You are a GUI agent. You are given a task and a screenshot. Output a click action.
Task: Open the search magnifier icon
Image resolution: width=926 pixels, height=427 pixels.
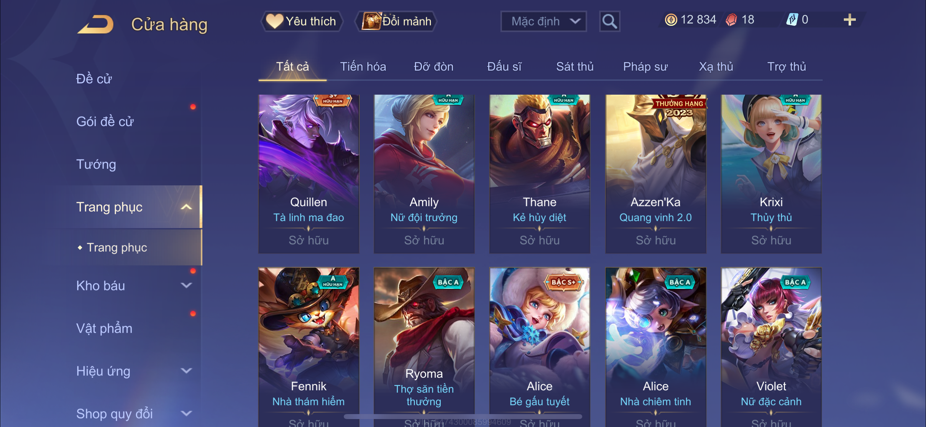point(609,22)
